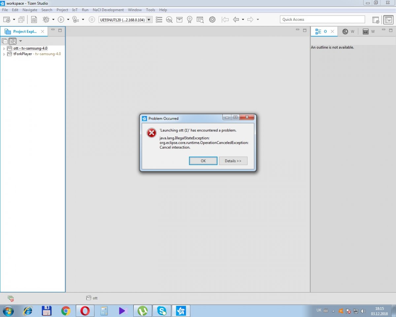
Task: Click the Run play icon
Action: [x=61, y=19]
